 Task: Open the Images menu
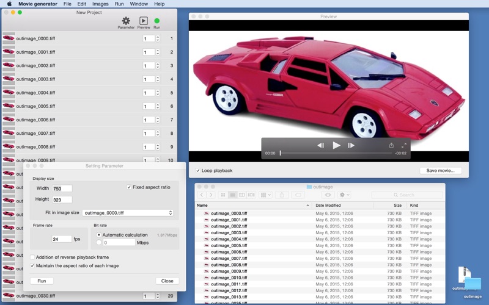tap(100, 4)
